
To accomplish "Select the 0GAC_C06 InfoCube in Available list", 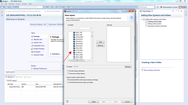I will (77, 35).
